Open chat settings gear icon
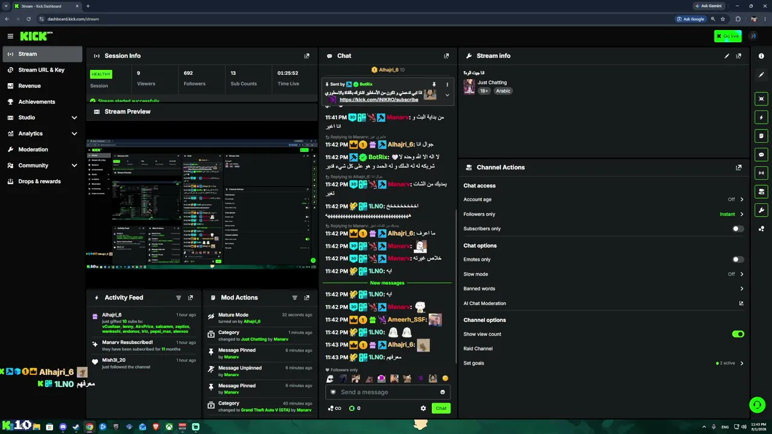The image size is (772, 434). [423, 408]
